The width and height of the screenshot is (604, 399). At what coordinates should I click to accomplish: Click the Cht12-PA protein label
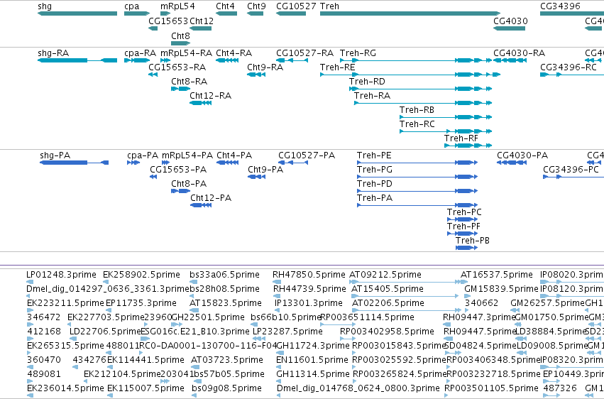pos(211,198)
